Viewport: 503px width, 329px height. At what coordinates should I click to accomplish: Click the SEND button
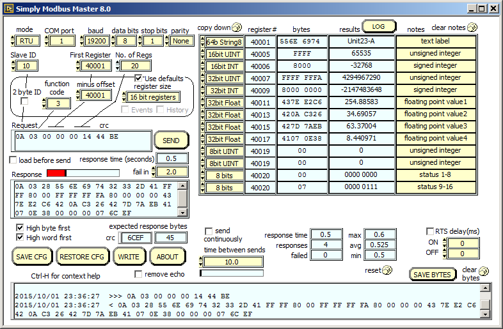(171, 141)
